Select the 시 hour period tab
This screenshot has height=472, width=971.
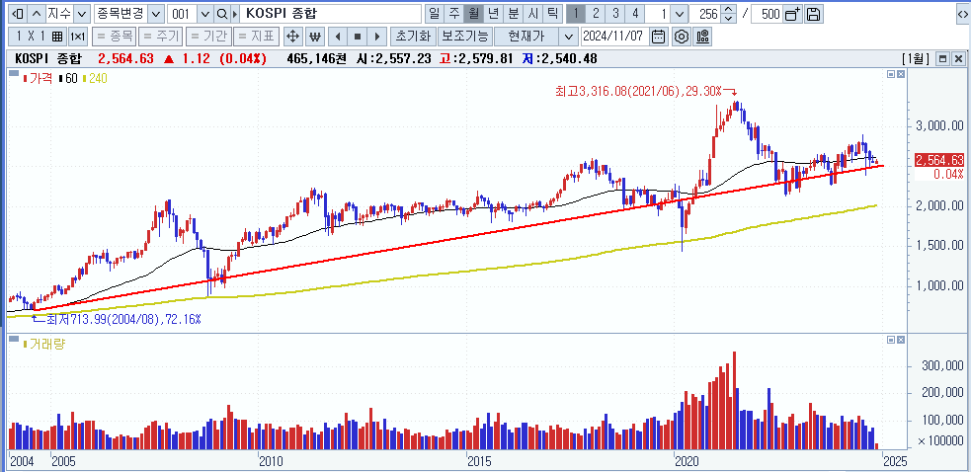532,14
